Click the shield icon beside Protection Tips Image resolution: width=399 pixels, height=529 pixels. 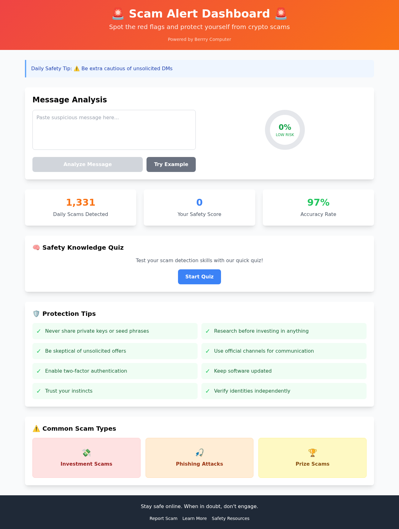point(36,314)
